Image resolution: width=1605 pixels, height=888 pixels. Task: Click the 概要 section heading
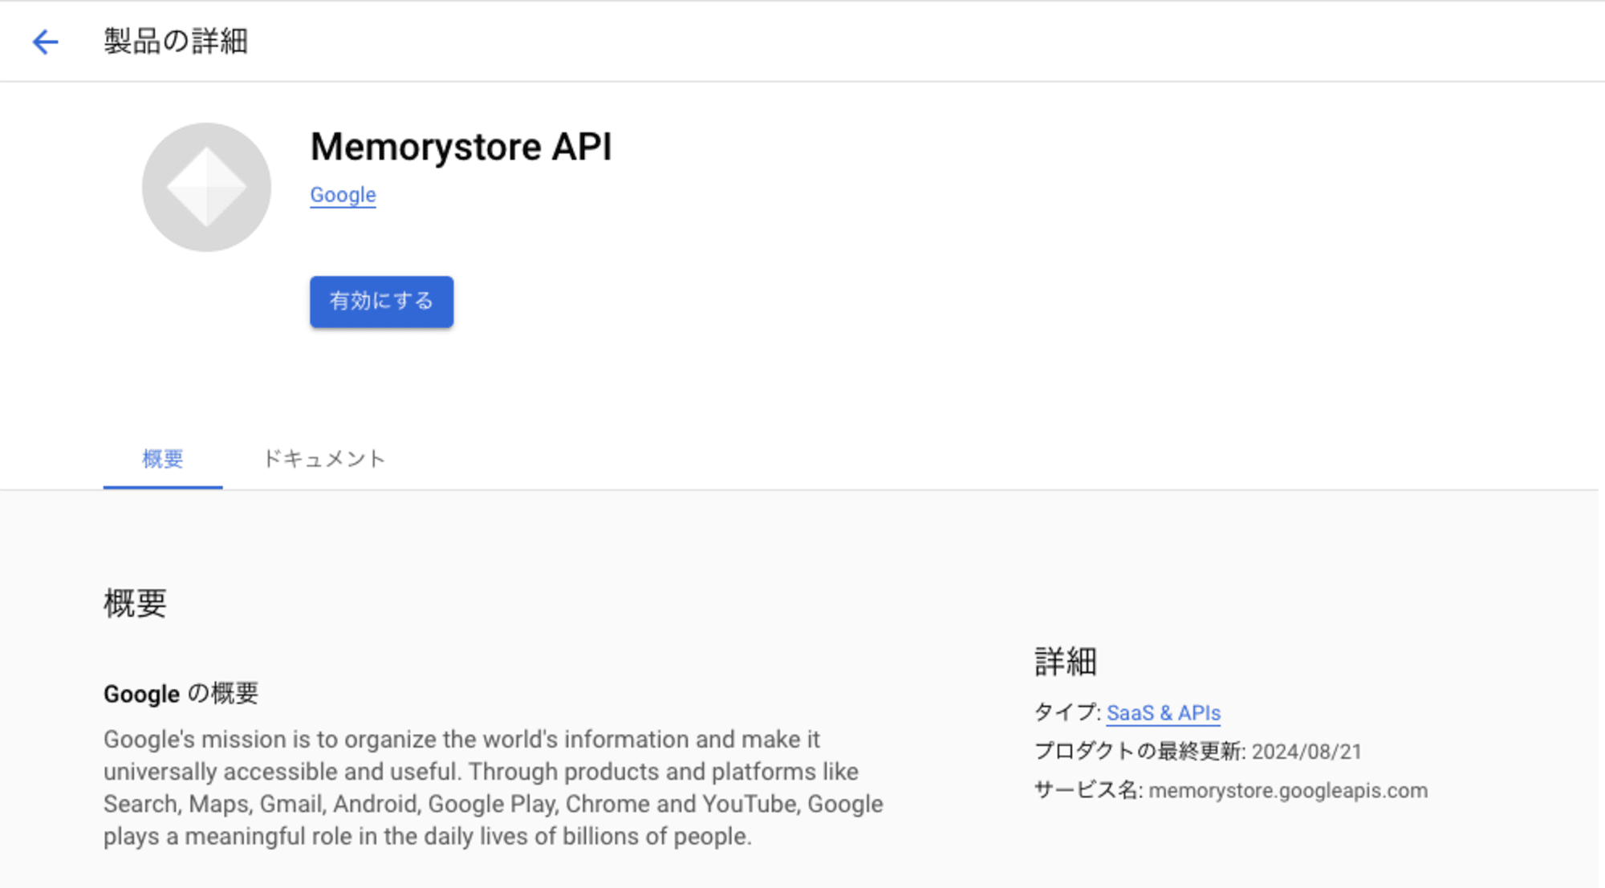pyautogui.click(x=135, y=603)
